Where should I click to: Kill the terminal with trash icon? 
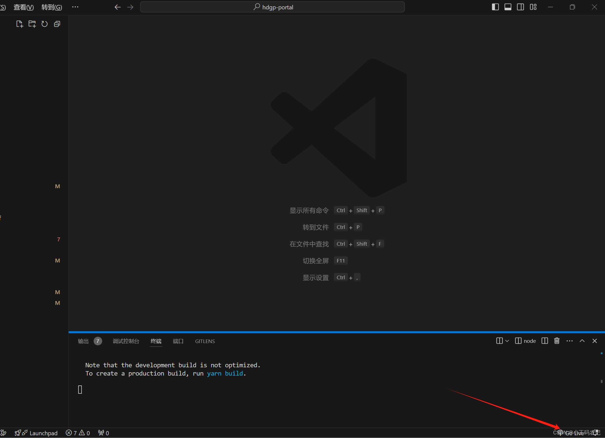point(557,341)
